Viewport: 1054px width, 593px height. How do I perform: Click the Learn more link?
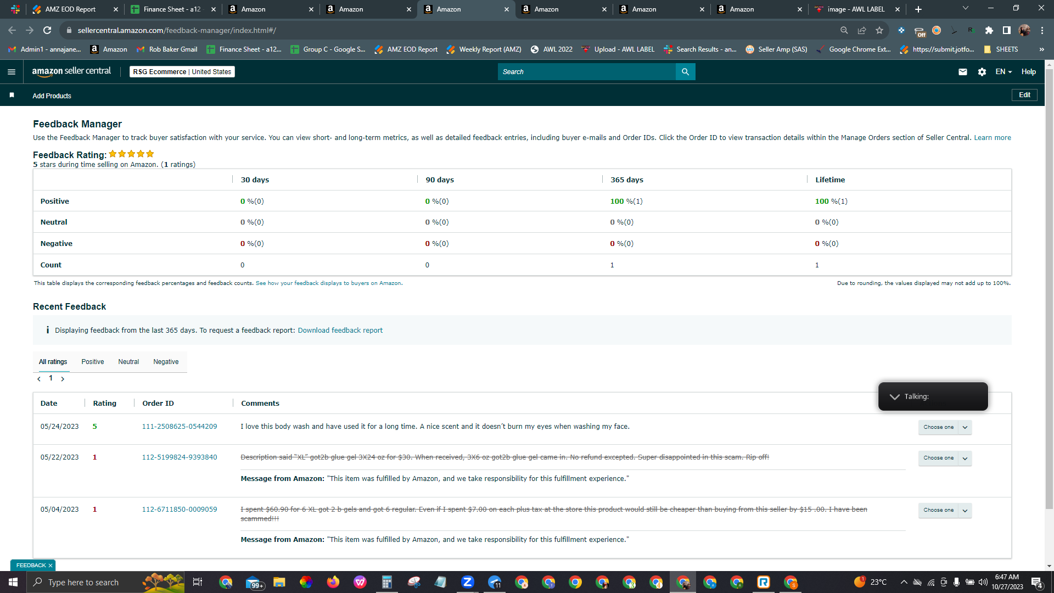click(x=993, y=138)
